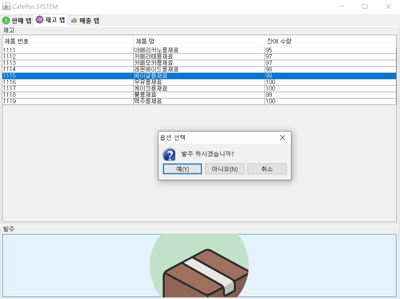
Task: Click the blue question mark dialog icon
Action: tap(169, 154)
